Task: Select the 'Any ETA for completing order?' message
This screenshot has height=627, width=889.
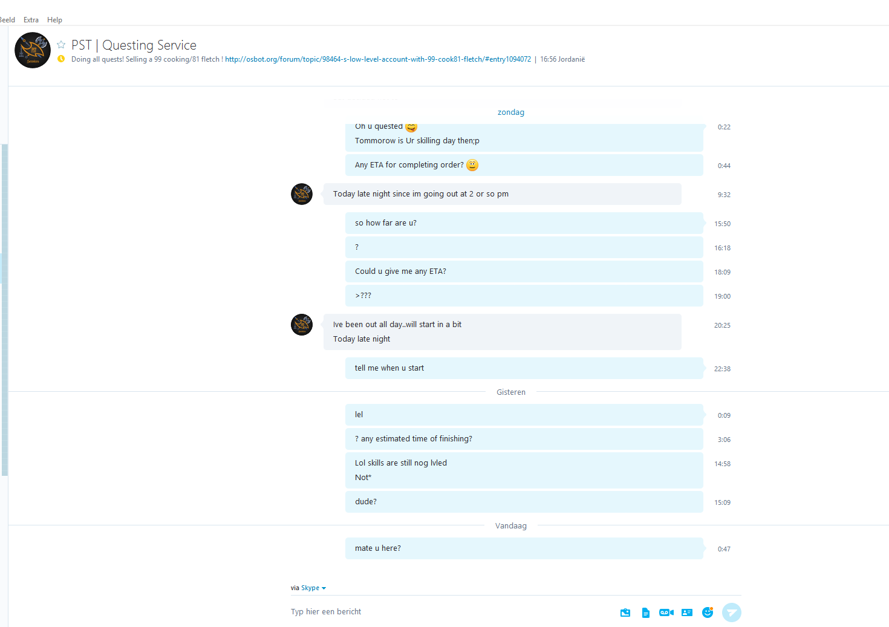Action: point(524,165)
